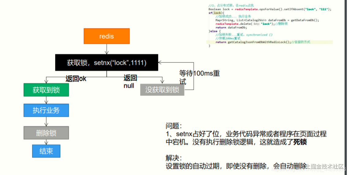Click the Map<String, List<Catelog2Vo>> code line
Viewport: 349px width, 175px height.
(267, 20)
